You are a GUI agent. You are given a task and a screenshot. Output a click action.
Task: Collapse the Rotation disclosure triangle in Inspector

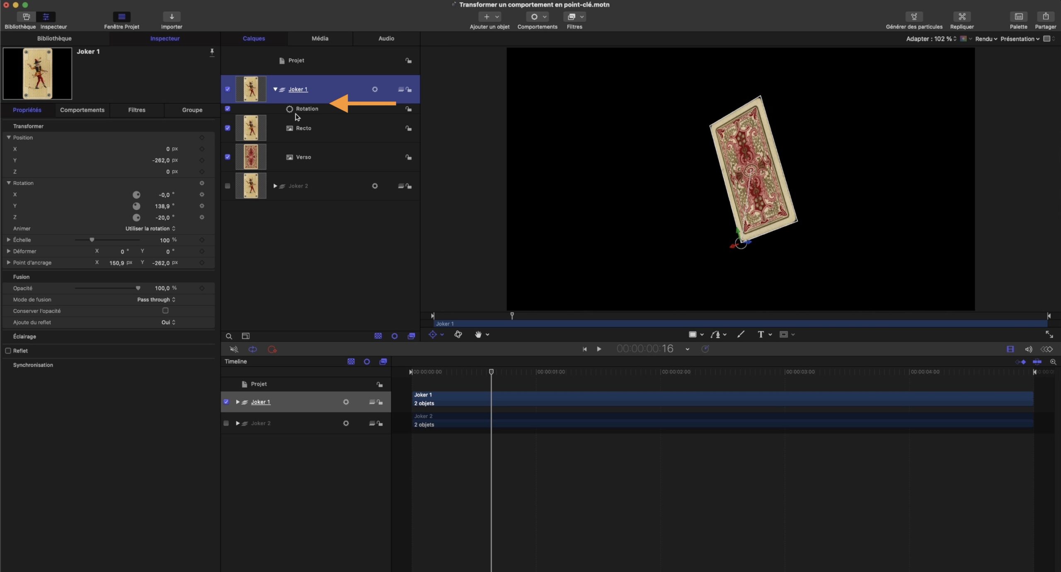click(9, 183)
